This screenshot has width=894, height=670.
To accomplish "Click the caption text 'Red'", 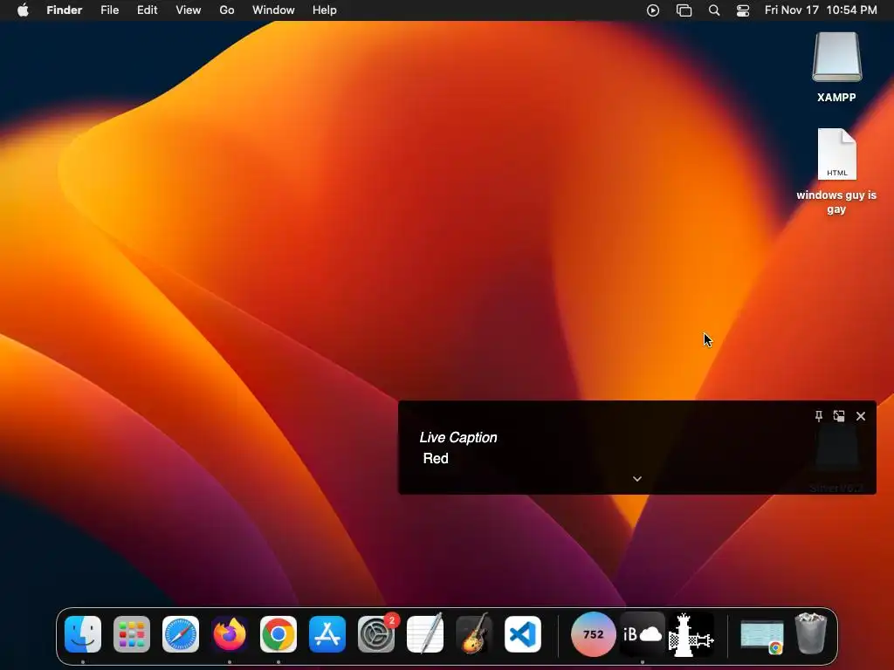I will (436, 459).
